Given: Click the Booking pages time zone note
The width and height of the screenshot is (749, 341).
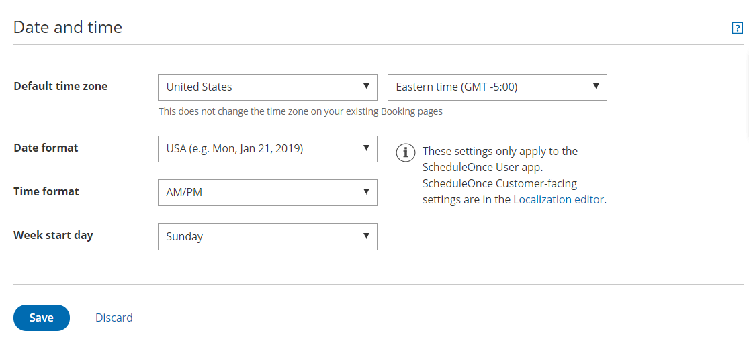Looking at the screenshot, I should 300,111.
